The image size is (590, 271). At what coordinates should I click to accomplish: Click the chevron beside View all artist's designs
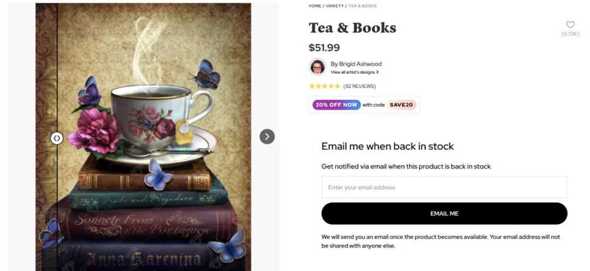pyautogui.click(x=377, y=72)
